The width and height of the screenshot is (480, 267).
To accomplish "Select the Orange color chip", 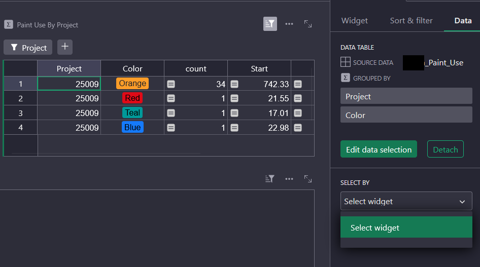I will coord(132,84).
